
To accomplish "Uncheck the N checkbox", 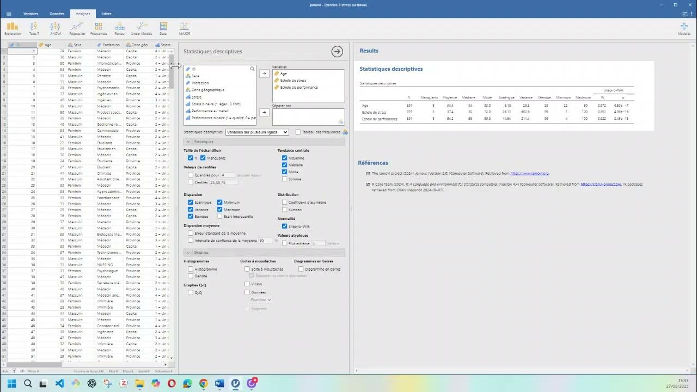I will pos(191,158).
